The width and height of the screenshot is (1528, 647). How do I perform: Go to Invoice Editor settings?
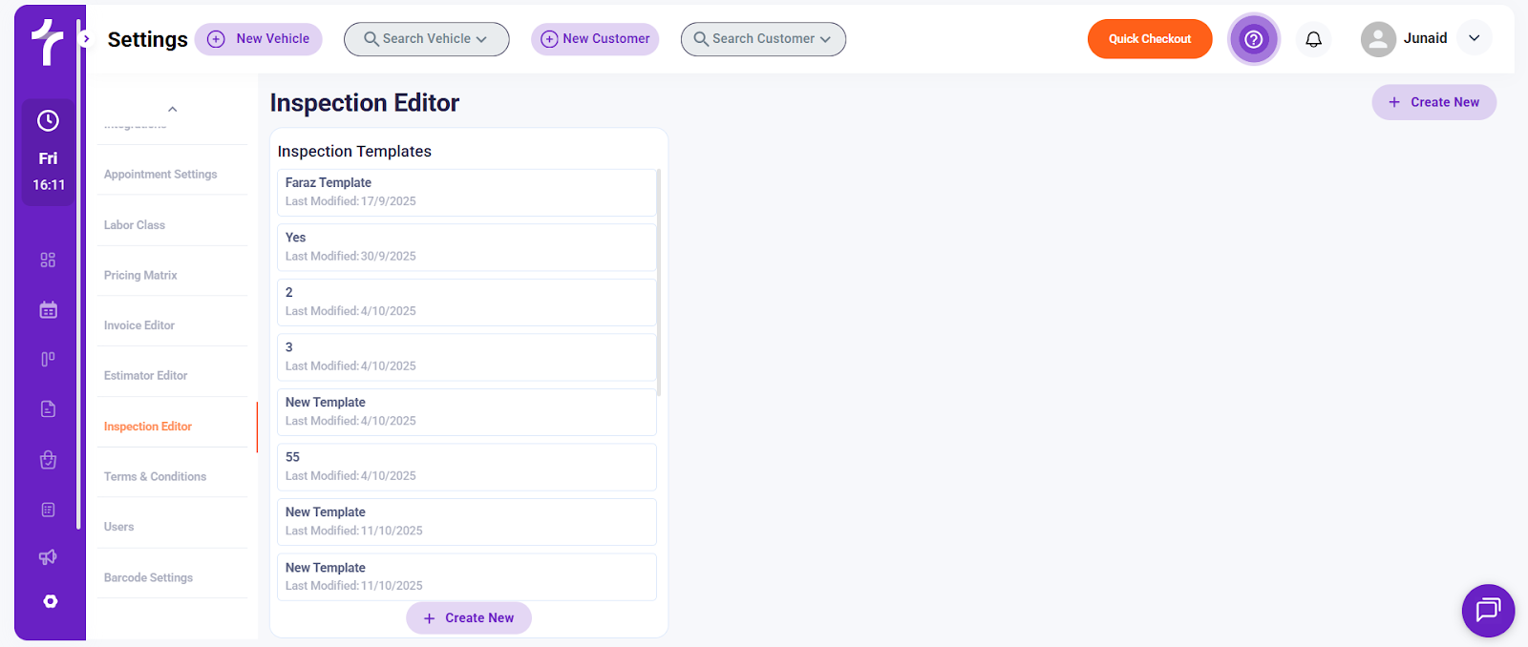[139, 325]
